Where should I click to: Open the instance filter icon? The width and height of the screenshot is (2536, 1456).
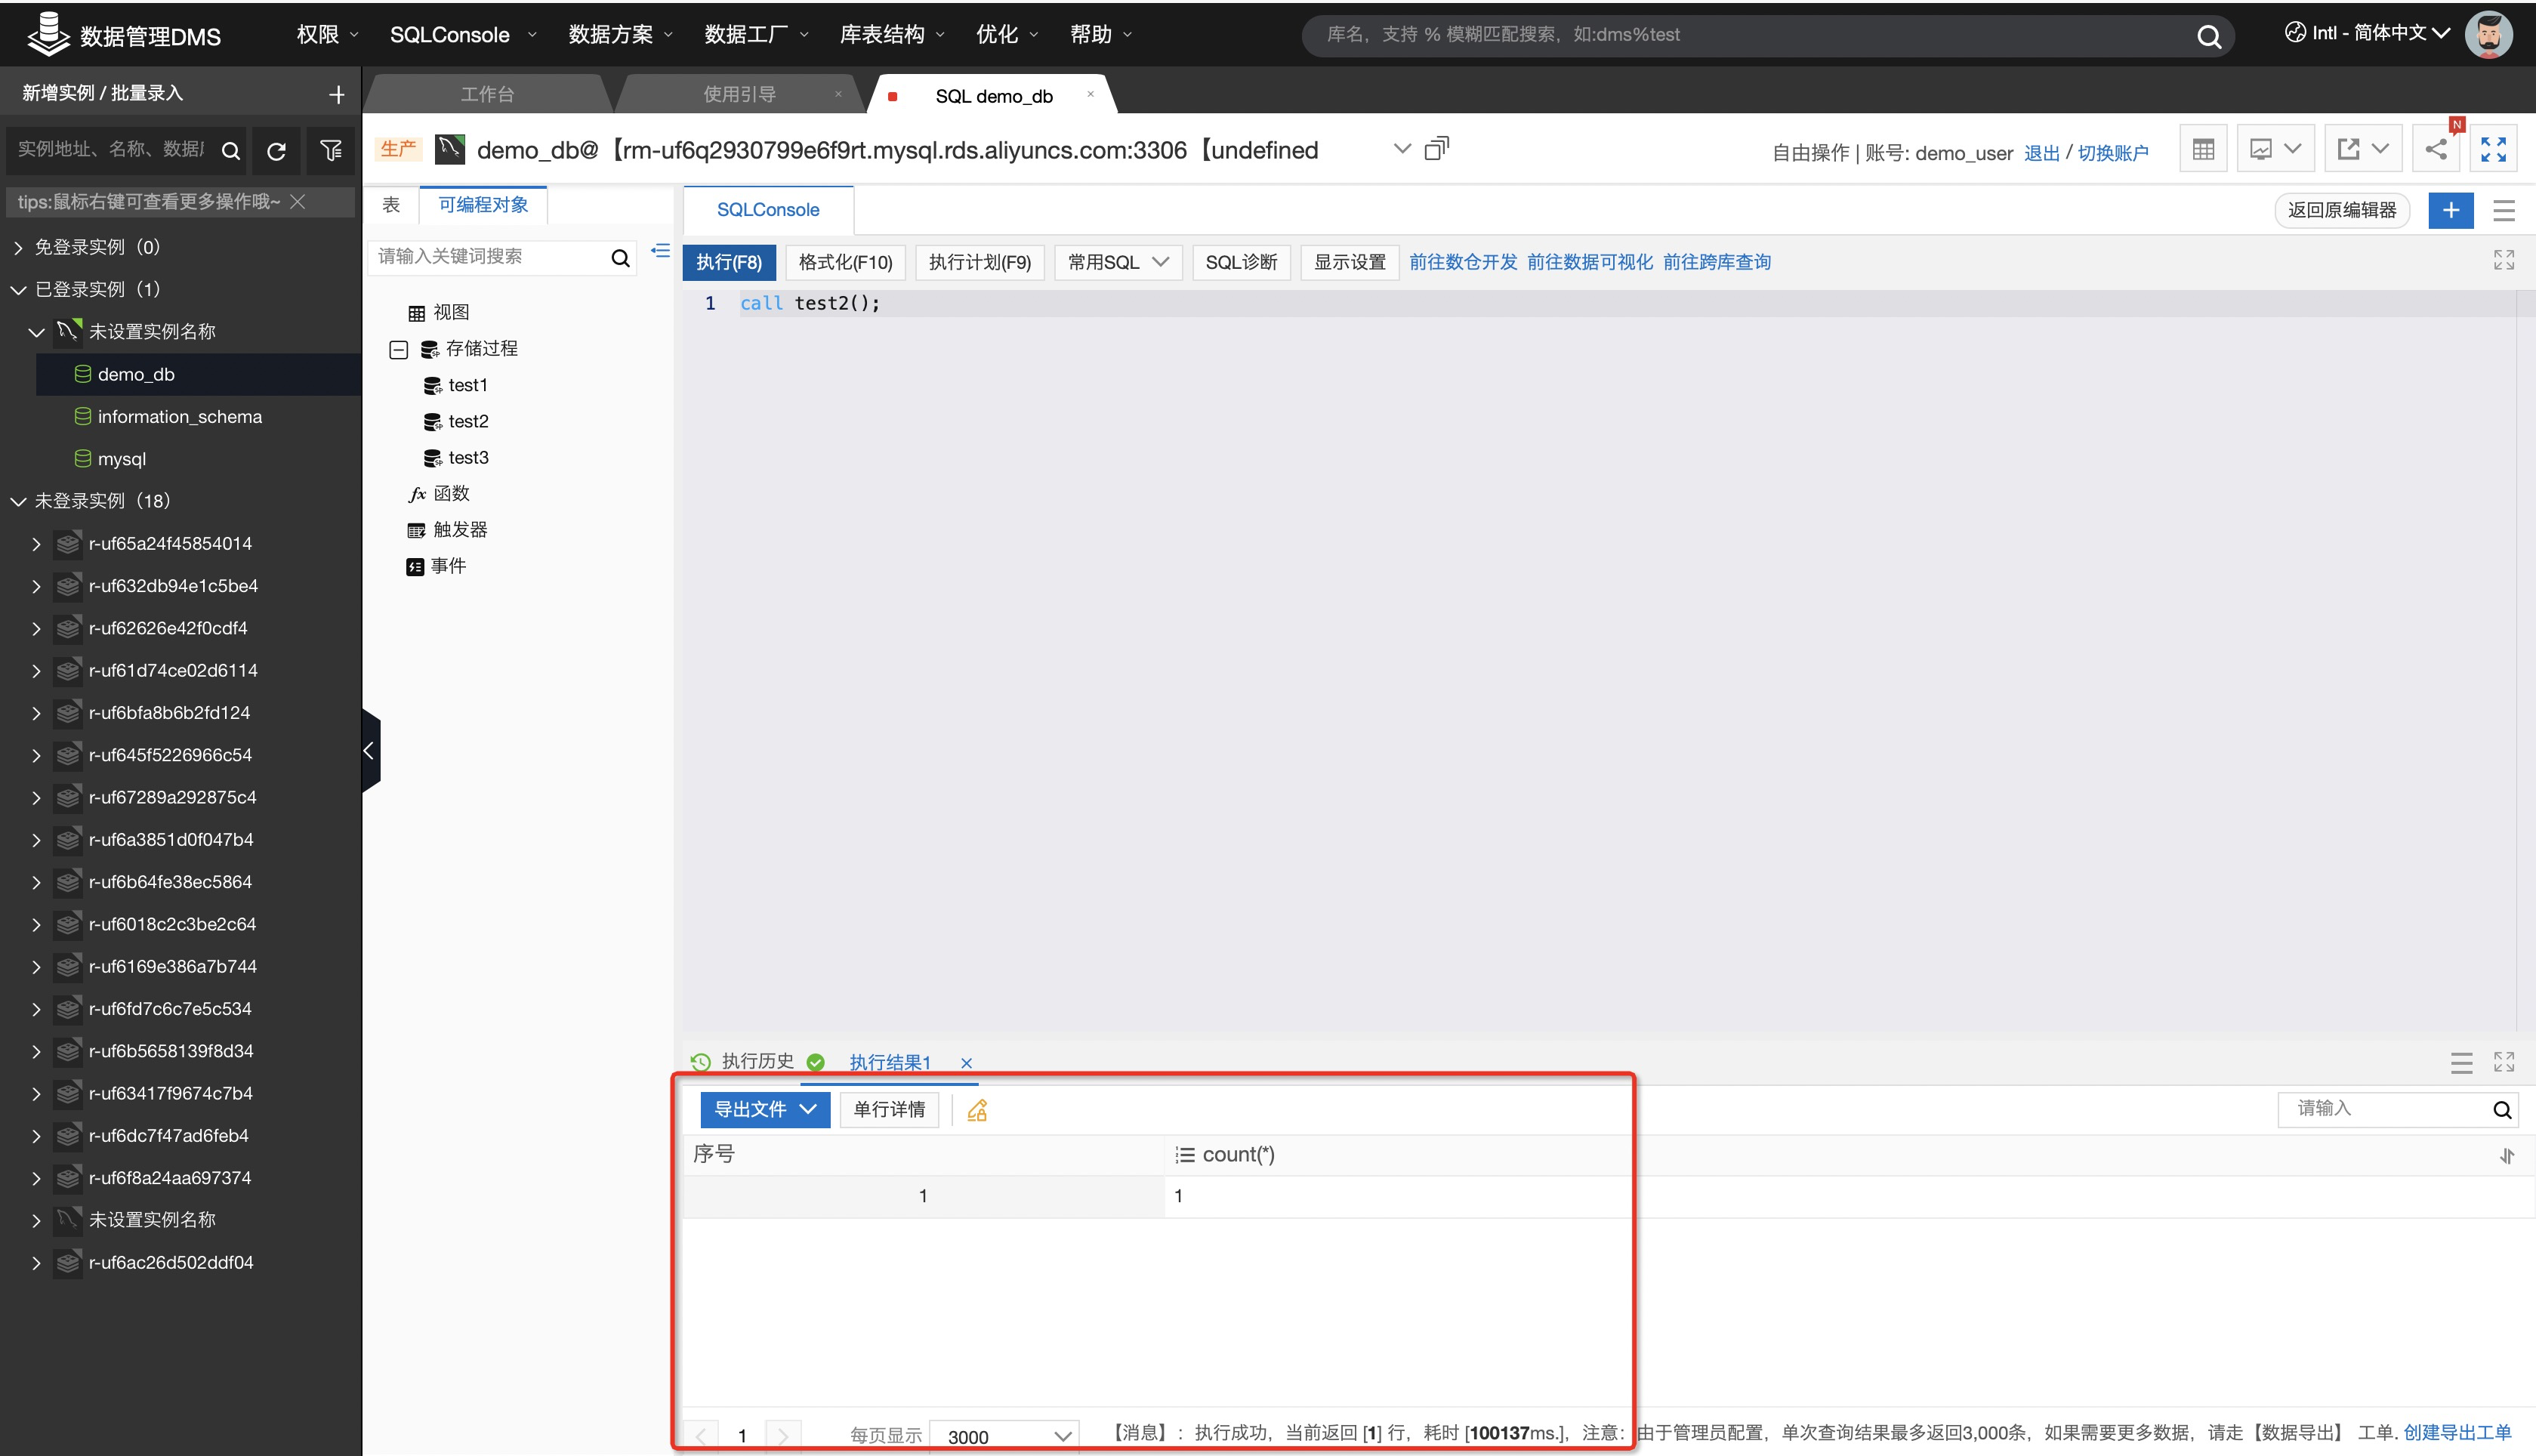331,151
